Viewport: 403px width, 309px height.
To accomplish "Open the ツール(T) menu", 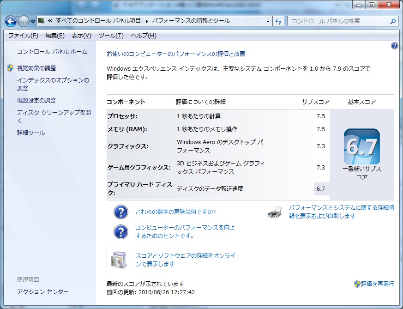I will [111, 36].
